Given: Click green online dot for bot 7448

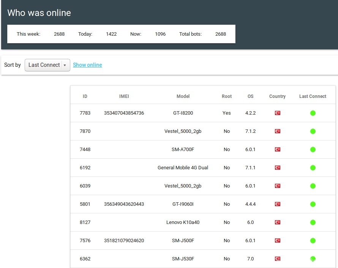Looking at the screenshot, I should tap(313, 150).
